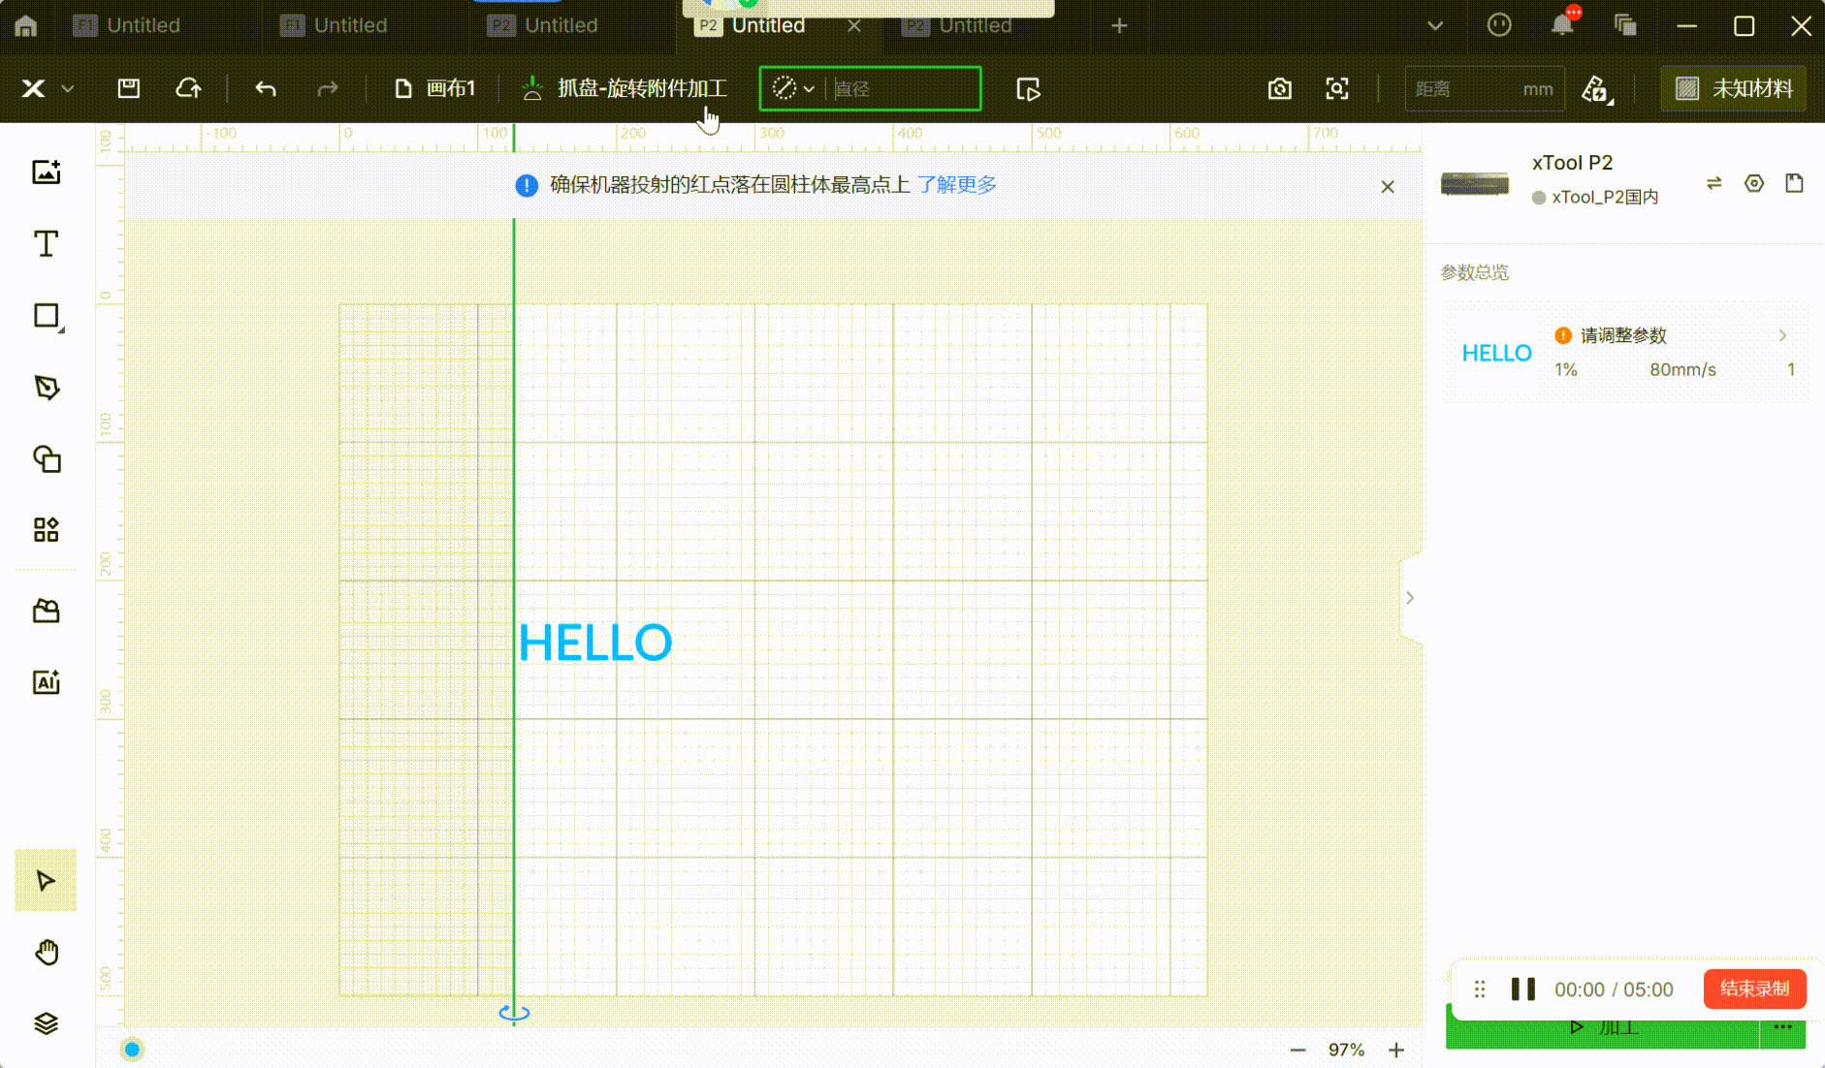Zoom out the canvas
This screenshot has height=1068, width=1825.
(1297, 1050)
